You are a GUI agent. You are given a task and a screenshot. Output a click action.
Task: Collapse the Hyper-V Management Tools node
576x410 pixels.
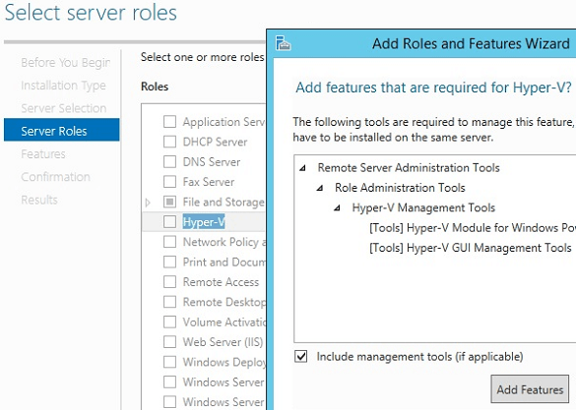click(x=337, y=208)
